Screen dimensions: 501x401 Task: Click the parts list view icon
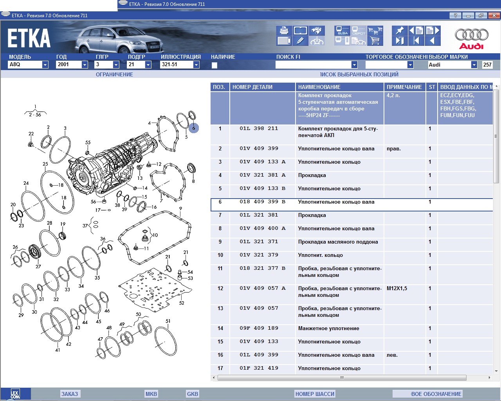coord(284,40)
